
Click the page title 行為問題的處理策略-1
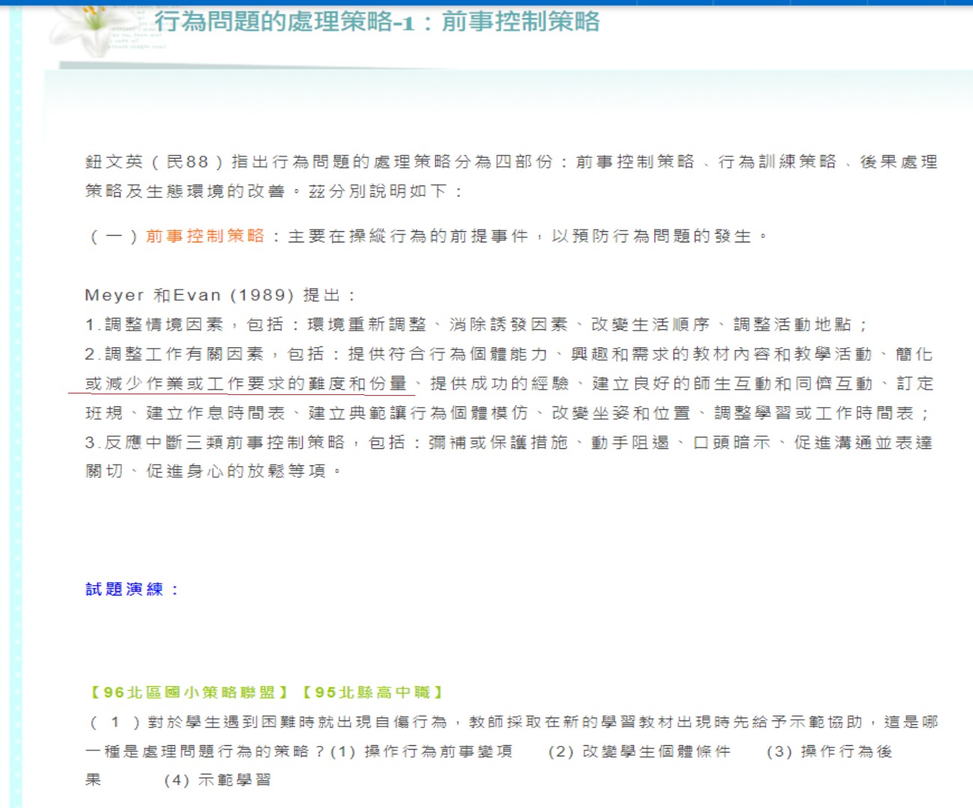(284, 22)
